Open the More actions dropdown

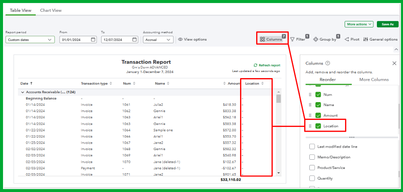point(359,24)
